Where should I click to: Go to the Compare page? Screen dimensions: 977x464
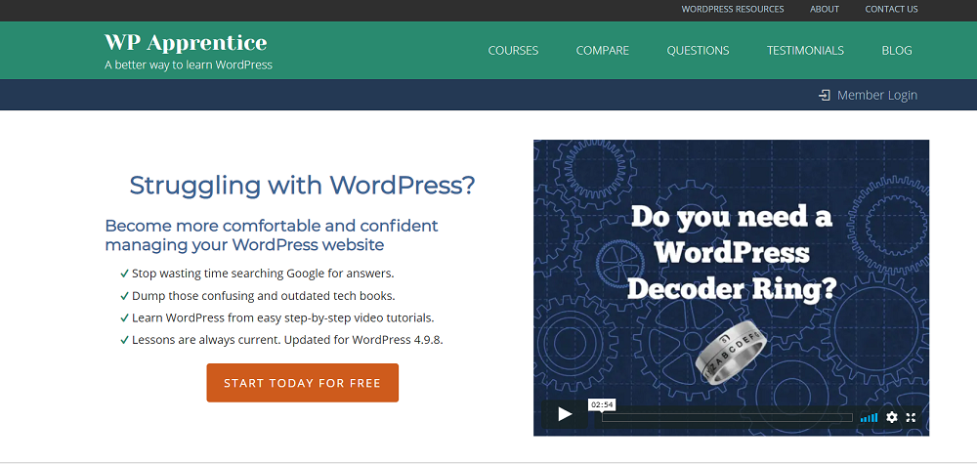602,50
